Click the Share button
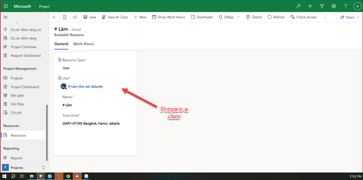The image size is (363, 180). pos(347,17)
